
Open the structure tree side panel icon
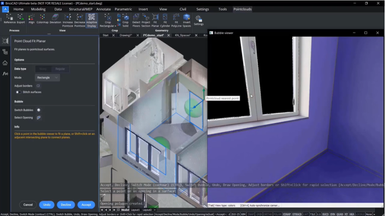(x=5, y=52)
